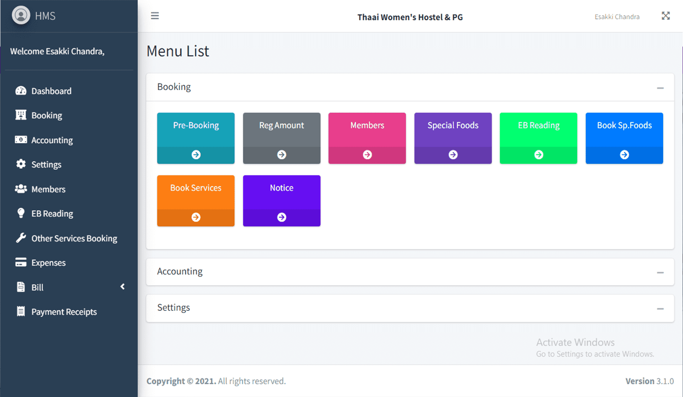Click the arrow icon on Book Services card

point(196,217)
